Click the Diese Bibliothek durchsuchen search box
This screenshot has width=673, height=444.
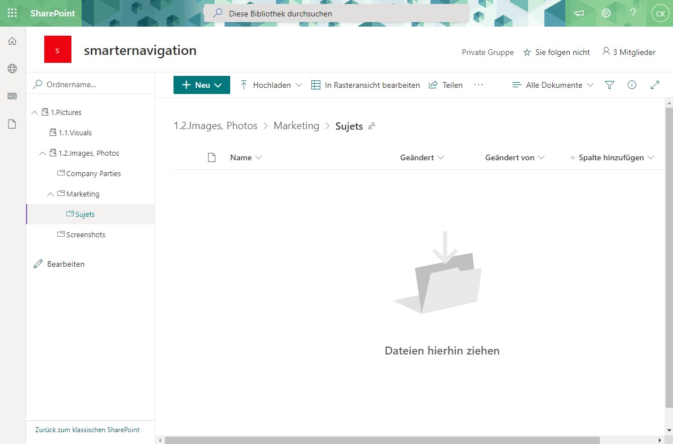[337, 12]
